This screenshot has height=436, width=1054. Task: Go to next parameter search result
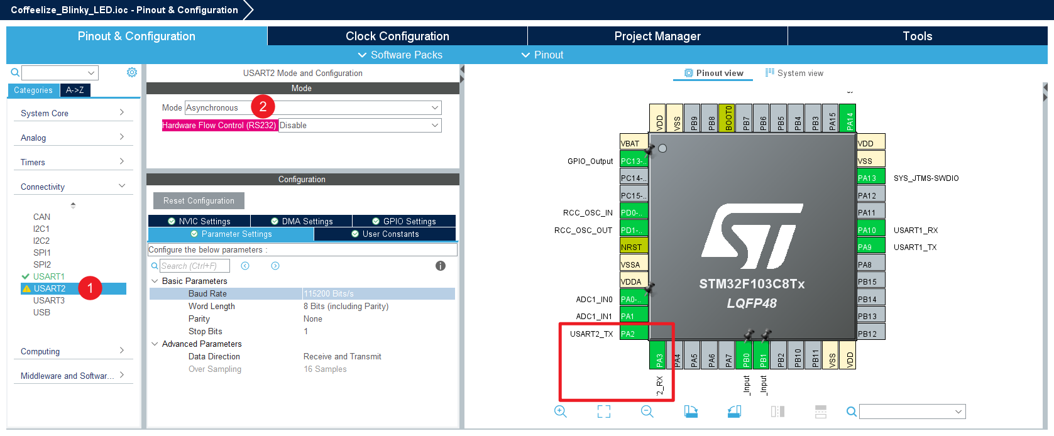[275, 266]
